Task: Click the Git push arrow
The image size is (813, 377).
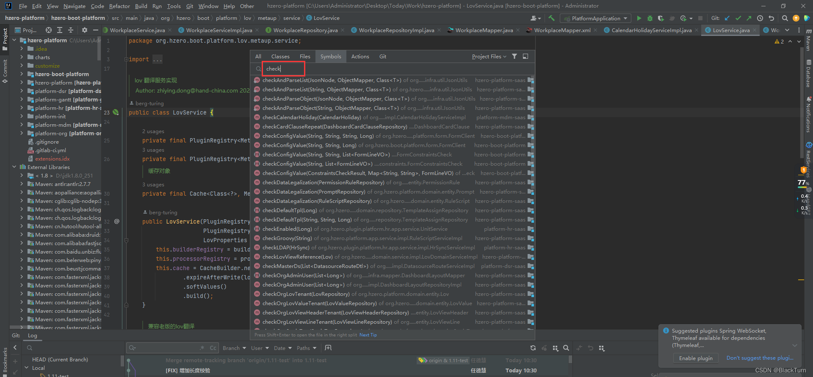Action: pyautogui.click(x=749, y=18)
